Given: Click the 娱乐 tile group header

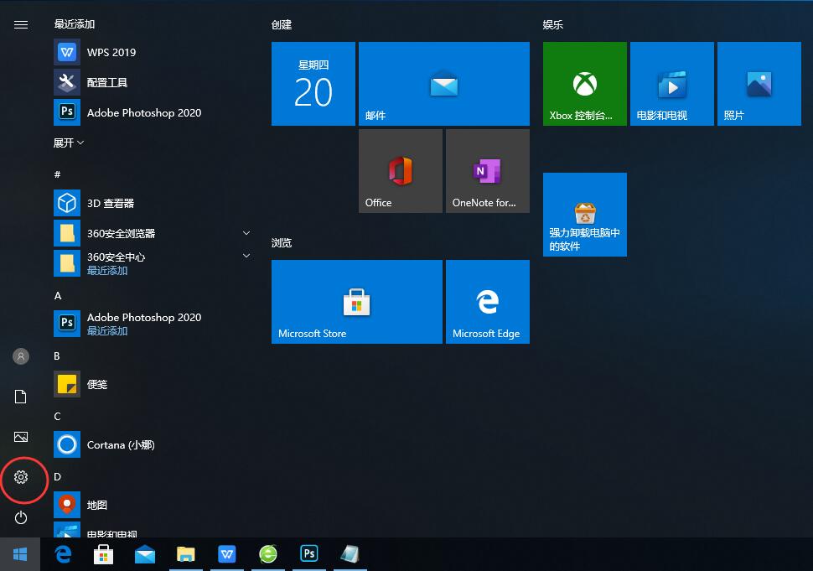Looking at the screenshot, I should (552, 25).
